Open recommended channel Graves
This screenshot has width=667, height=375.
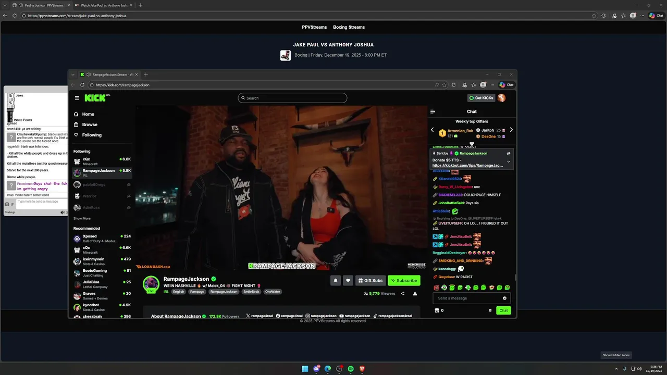point(102,296)
